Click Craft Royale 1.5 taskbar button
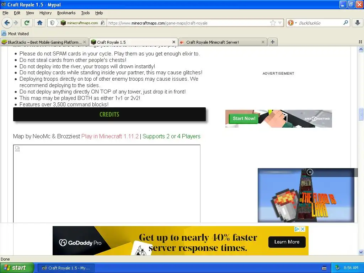Screen dimensions: 364x273 pos(66,268)
